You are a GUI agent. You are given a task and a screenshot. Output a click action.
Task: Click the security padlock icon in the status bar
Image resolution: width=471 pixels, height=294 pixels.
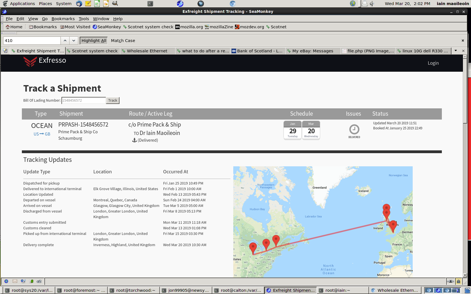point(458,281)
